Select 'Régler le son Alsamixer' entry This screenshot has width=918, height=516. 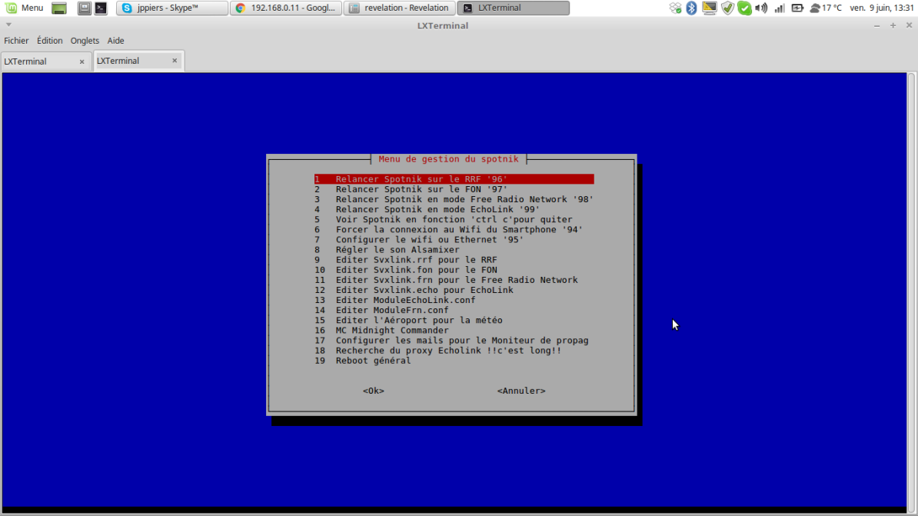point(397,250)
